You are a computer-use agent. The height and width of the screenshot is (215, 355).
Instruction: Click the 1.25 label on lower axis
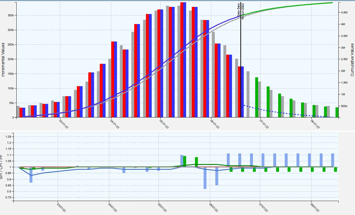click(9, 137)
